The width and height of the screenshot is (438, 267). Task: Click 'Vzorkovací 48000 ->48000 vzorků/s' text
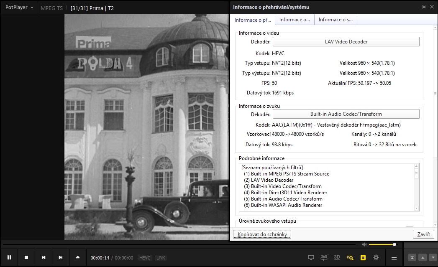pos(285,134)
